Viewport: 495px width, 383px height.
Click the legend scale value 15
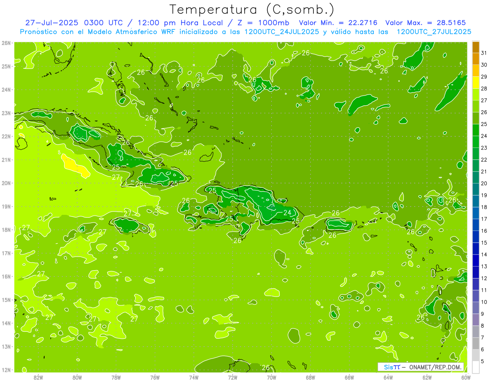coord(484,243)
